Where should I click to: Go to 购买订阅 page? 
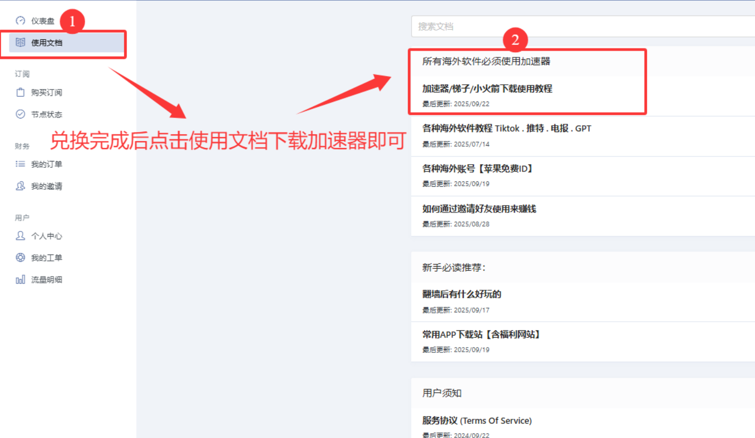pyautogui.click(x=47, y=92)
